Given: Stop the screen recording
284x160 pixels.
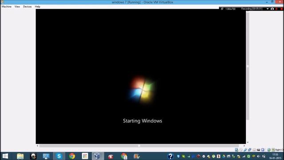Looking at the screenshot, I should pos(281,9).
